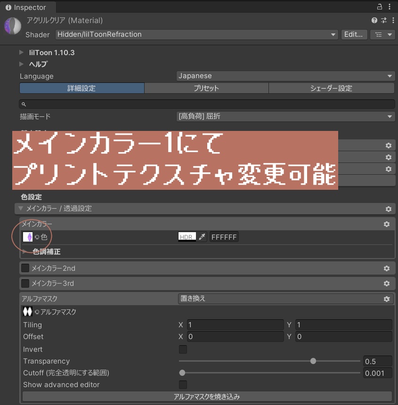The image size is (398, 405).
Task: Open shader list options dropdown
Action: click(382, 34)
